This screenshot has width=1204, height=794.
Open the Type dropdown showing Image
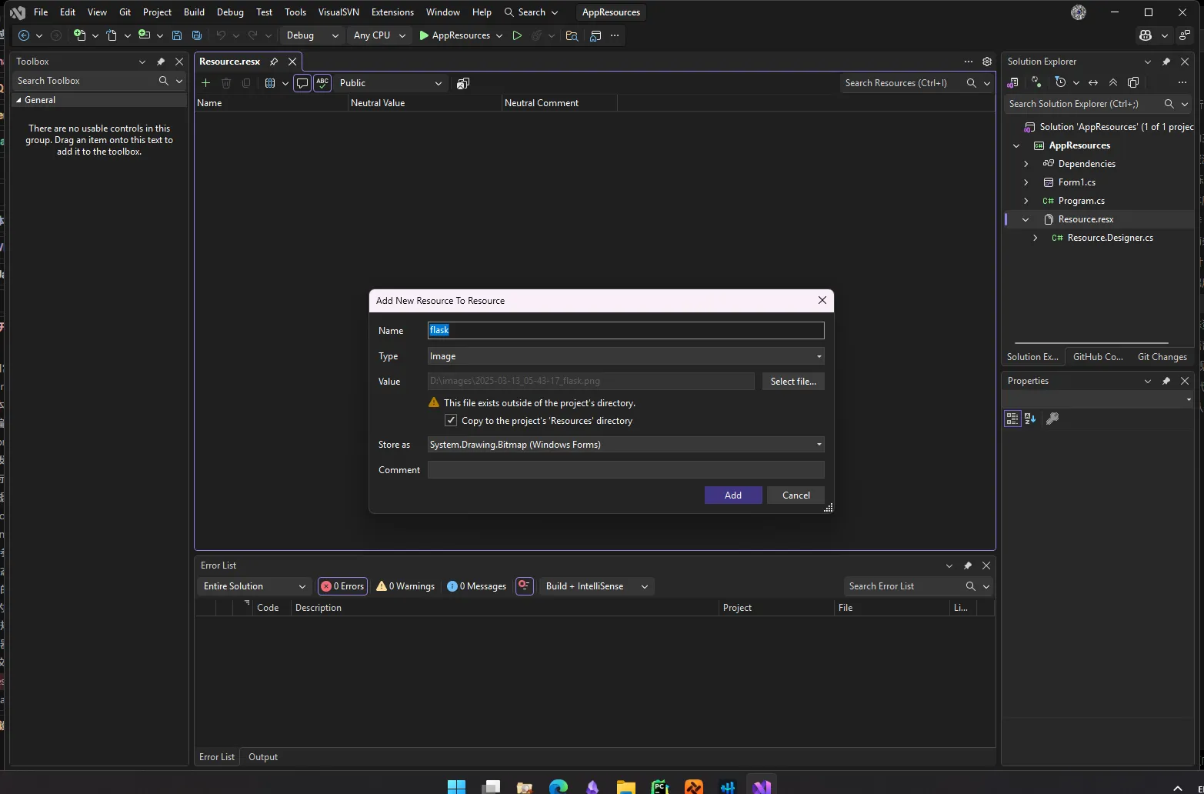coord(625,356)
